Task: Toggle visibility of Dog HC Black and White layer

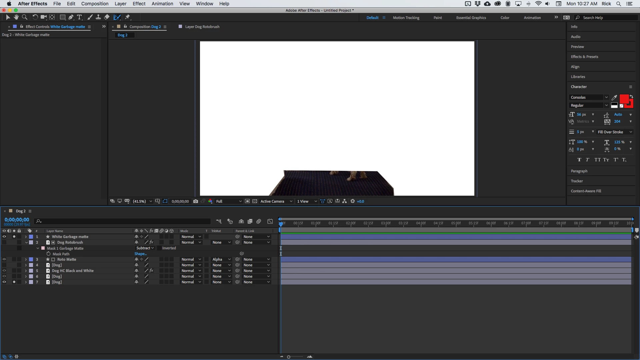Action: (x=4, y=271)
